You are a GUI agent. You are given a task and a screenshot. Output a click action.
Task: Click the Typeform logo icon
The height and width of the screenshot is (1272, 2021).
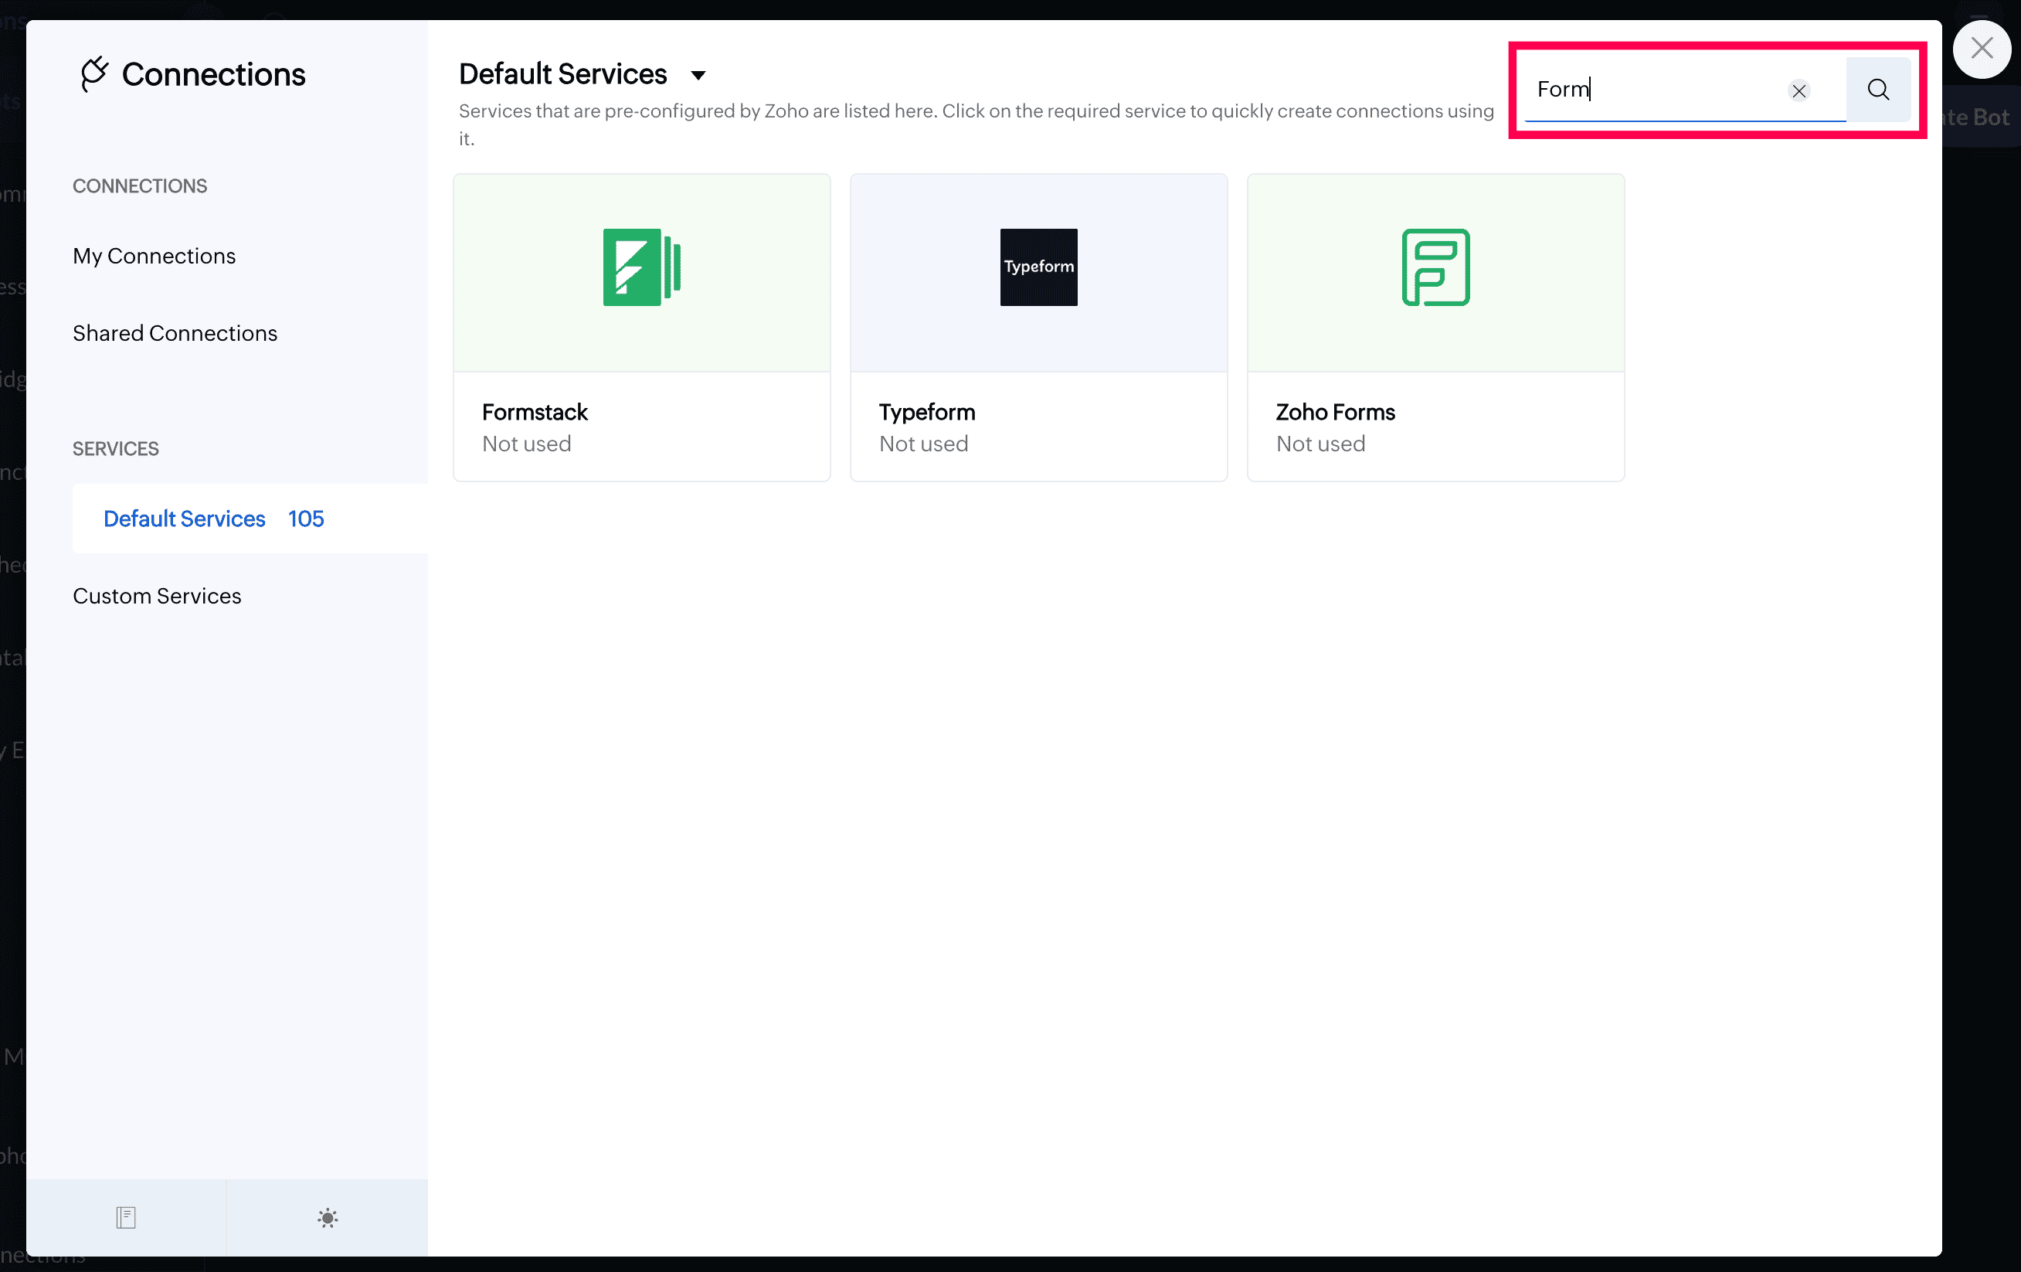[x=1038, y=267]
